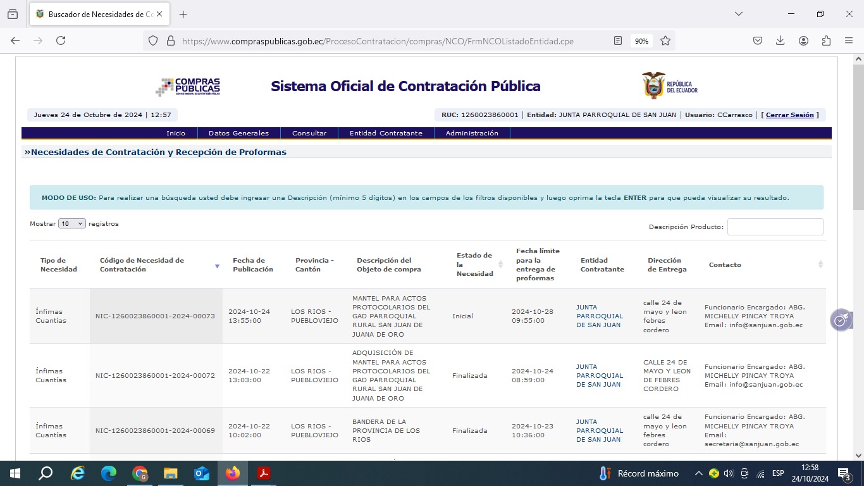The height and width of the screenshot is (486, 864).
Task: Open Firefox downloads panel icon
Action: pos(781,40)
